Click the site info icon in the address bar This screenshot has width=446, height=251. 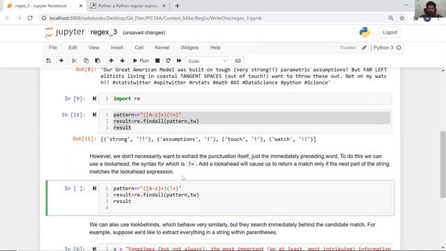point(44,18)
